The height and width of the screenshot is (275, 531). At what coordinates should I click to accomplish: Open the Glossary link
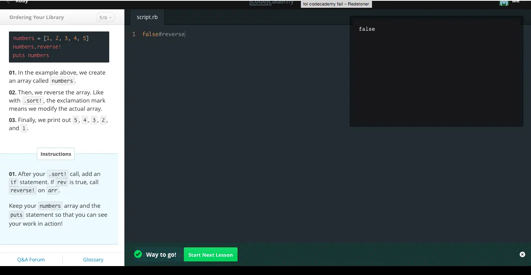pyautogui.click(x=93, y=259)
